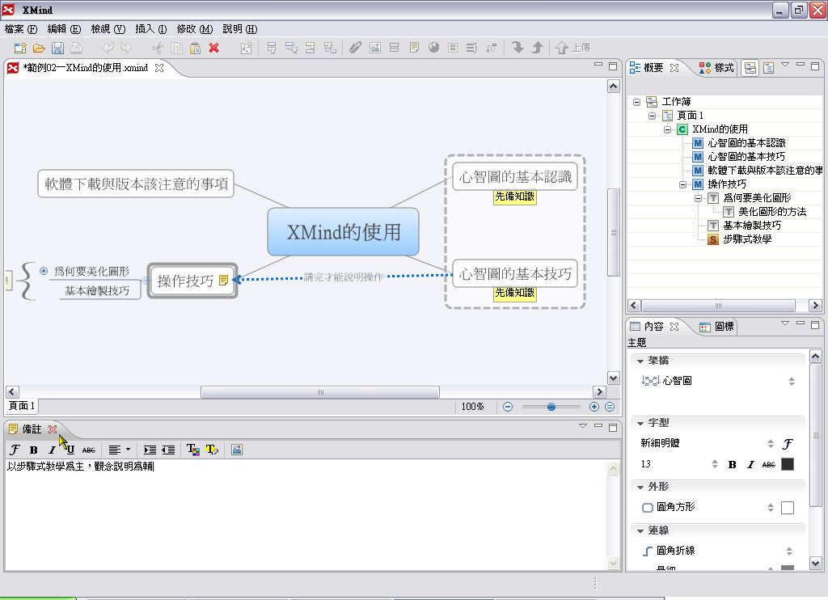Viewport: 828px width, 600px height.
Task: Open the 圓角折線 line style dropdown
Action: tap(789, 551)
